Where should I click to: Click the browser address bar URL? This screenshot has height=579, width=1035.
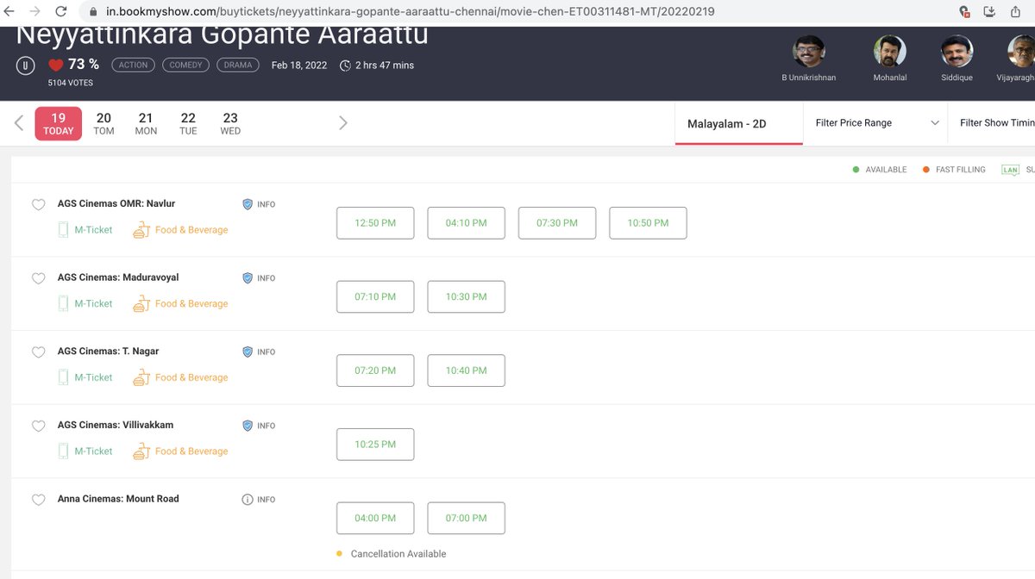[410, 12]
